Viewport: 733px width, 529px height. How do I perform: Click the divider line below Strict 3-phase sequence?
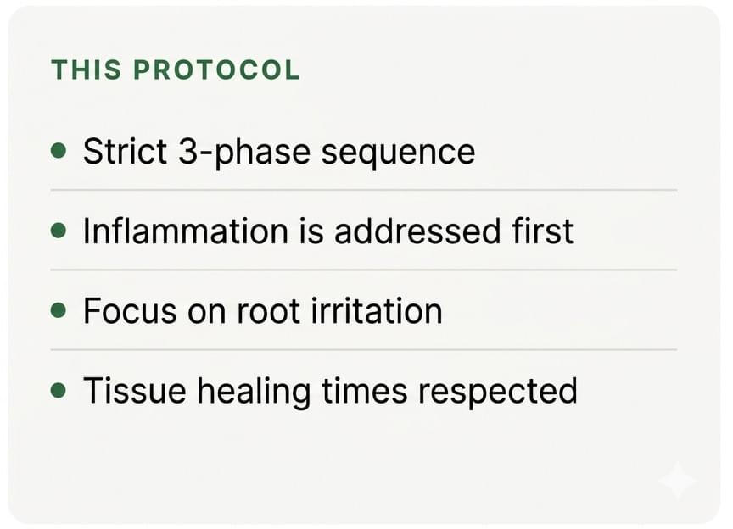coord(363,190)
